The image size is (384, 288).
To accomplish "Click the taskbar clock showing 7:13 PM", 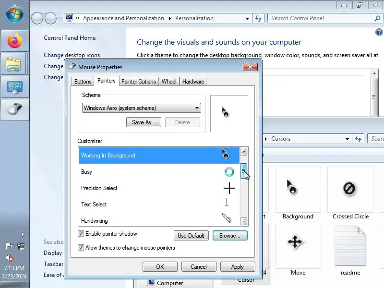I will pyautogui.click(x=14, y=268).
